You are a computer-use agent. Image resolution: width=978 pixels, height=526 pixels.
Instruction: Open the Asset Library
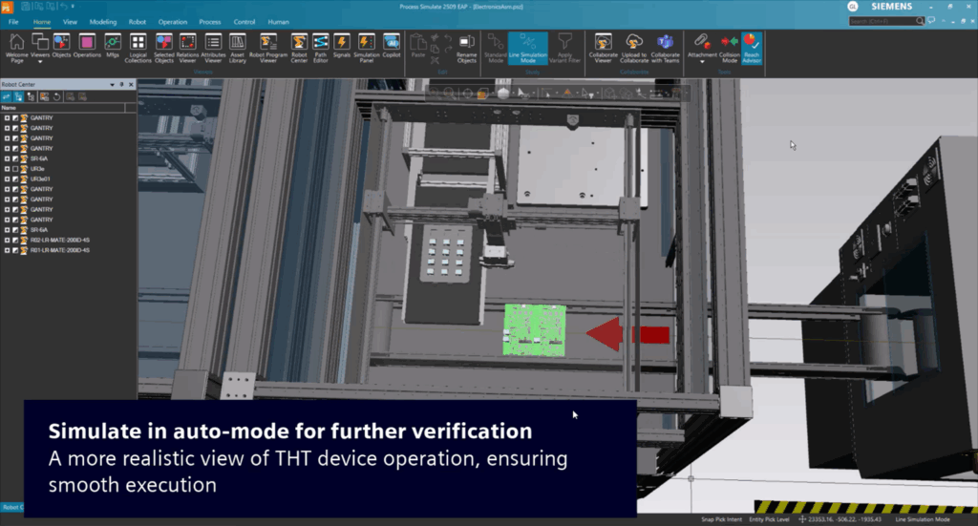[x=238, y=47]
